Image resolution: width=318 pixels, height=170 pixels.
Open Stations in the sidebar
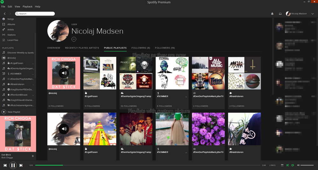[x=11, y=35]
